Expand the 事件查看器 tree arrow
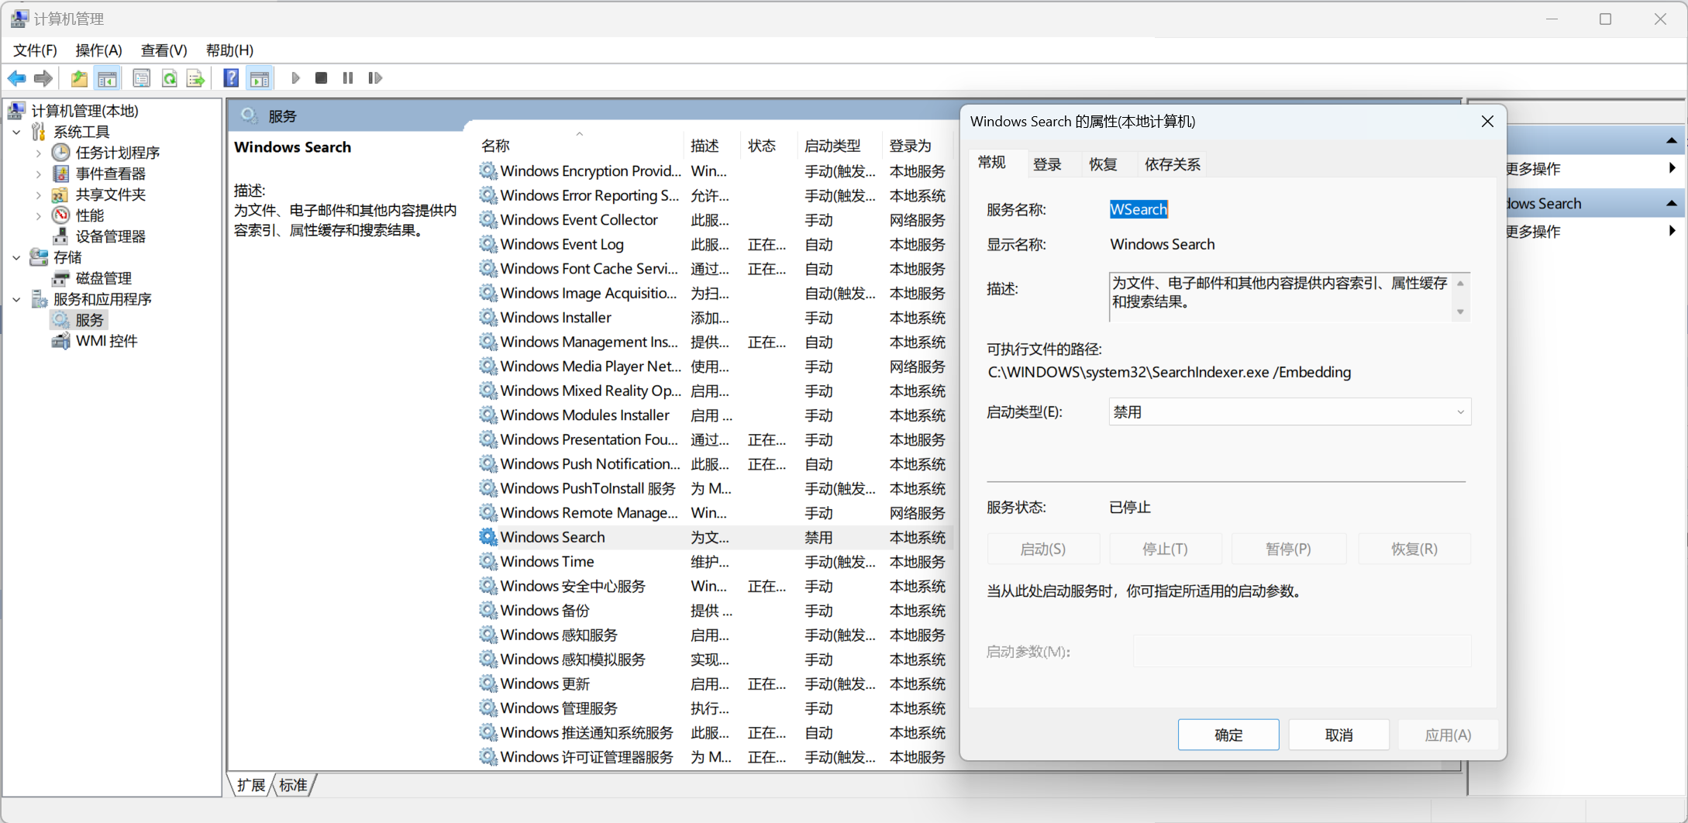 (39, 174)
